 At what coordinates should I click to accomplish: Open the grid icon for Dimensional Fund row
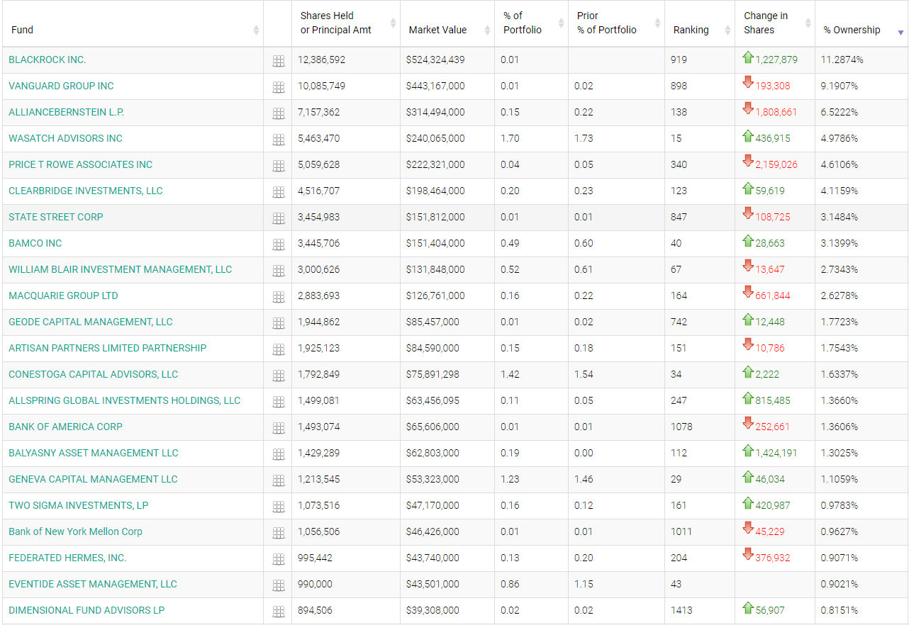(x=278, y=612)
